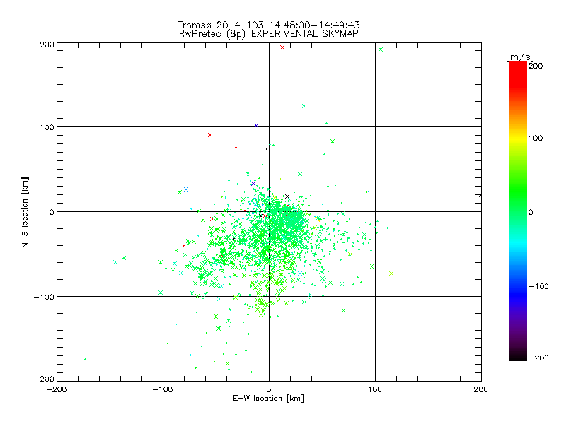Click the red X marker at plot top
This screenshot has width=566, height=424.
(x=282, y=47)
